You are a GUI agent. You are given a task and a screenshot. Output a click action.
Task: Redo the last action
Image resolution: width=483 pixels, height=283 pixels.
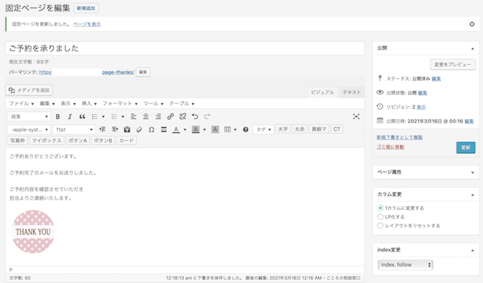click(207, 117)
